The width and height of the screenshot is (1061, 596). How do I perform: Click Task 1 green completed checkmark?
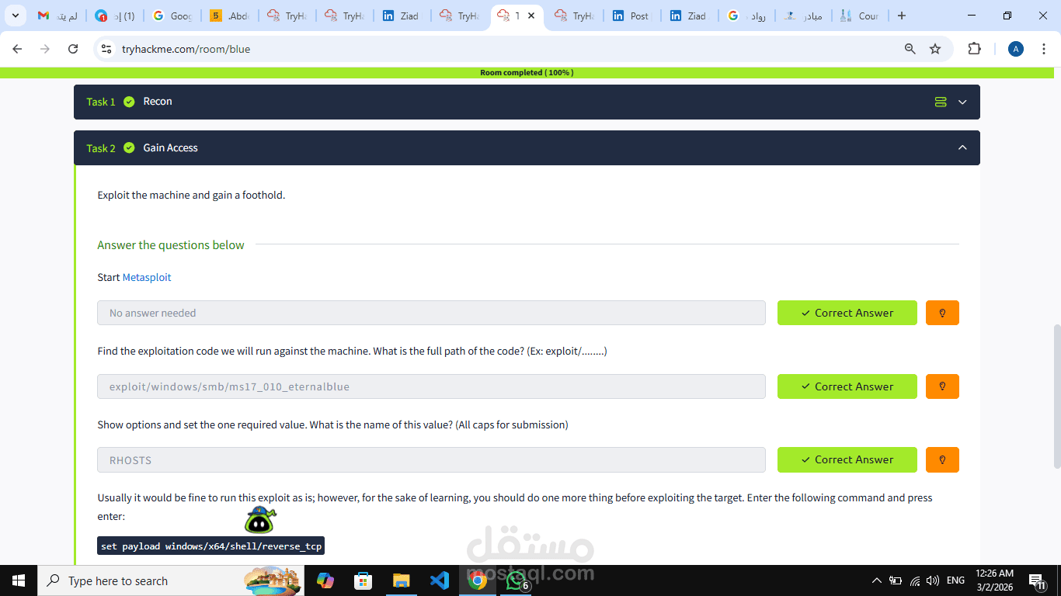[x=129, y=102]
